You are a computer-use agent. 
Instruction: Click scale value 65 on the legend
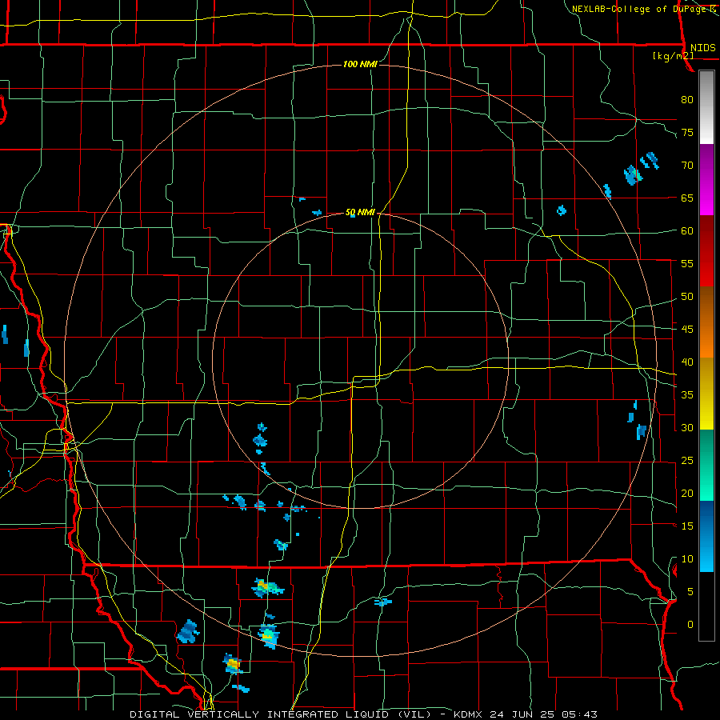click(687, 198)
